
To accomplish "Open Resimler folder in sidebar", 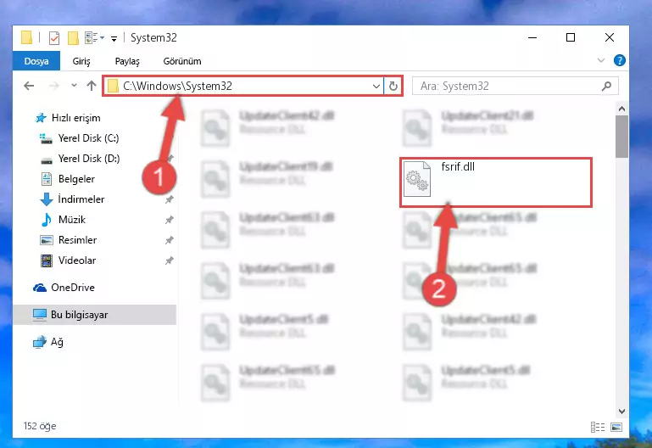I will [x=77, y=240].
